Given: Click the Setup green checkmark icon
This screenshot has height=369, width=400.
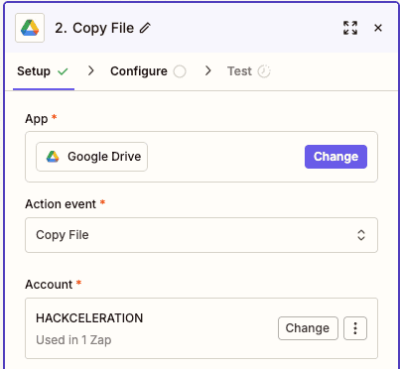Looking at the screenshot, I should (63, 71).
